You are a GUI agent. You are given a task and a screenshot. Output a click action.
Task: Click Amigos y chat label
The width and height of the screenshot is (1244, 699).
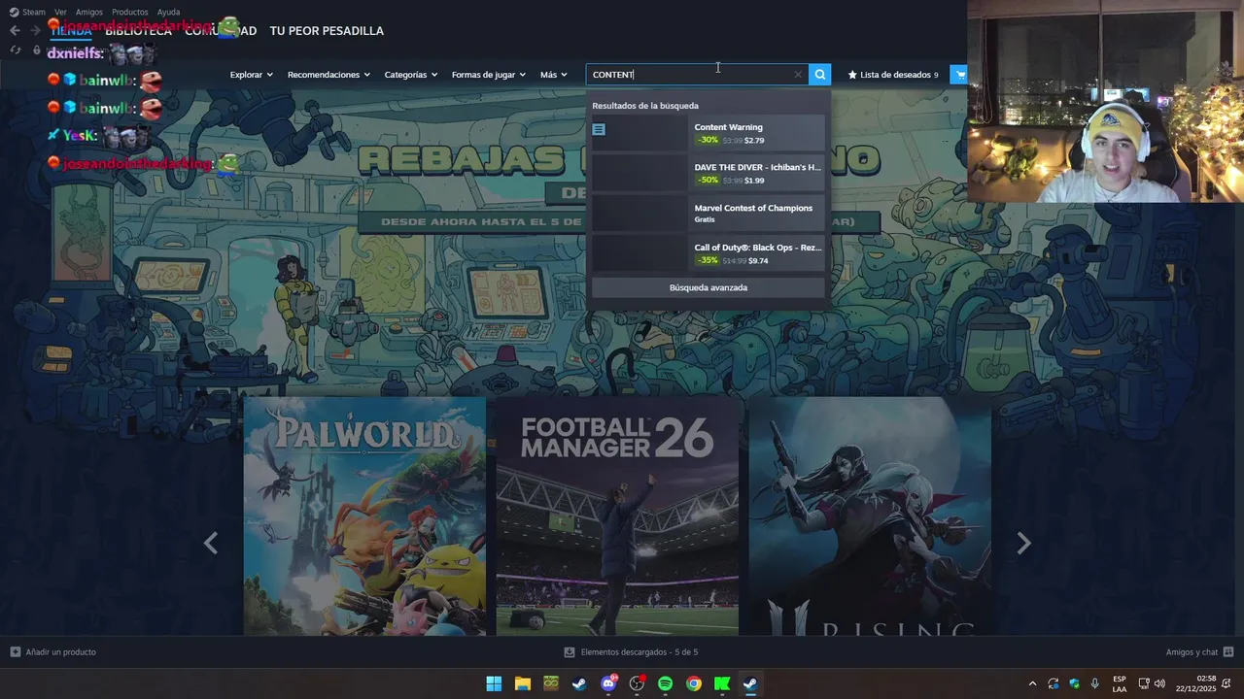[x=1192, y=652]
